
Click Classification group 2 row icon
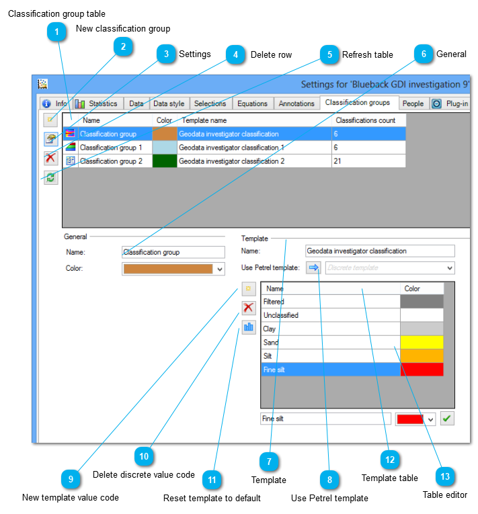tap(70, 161)
